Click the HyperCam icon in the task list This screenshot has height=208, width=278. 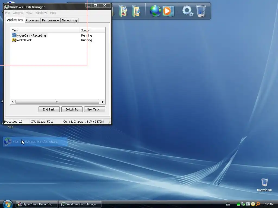click(x=14, y=35)
